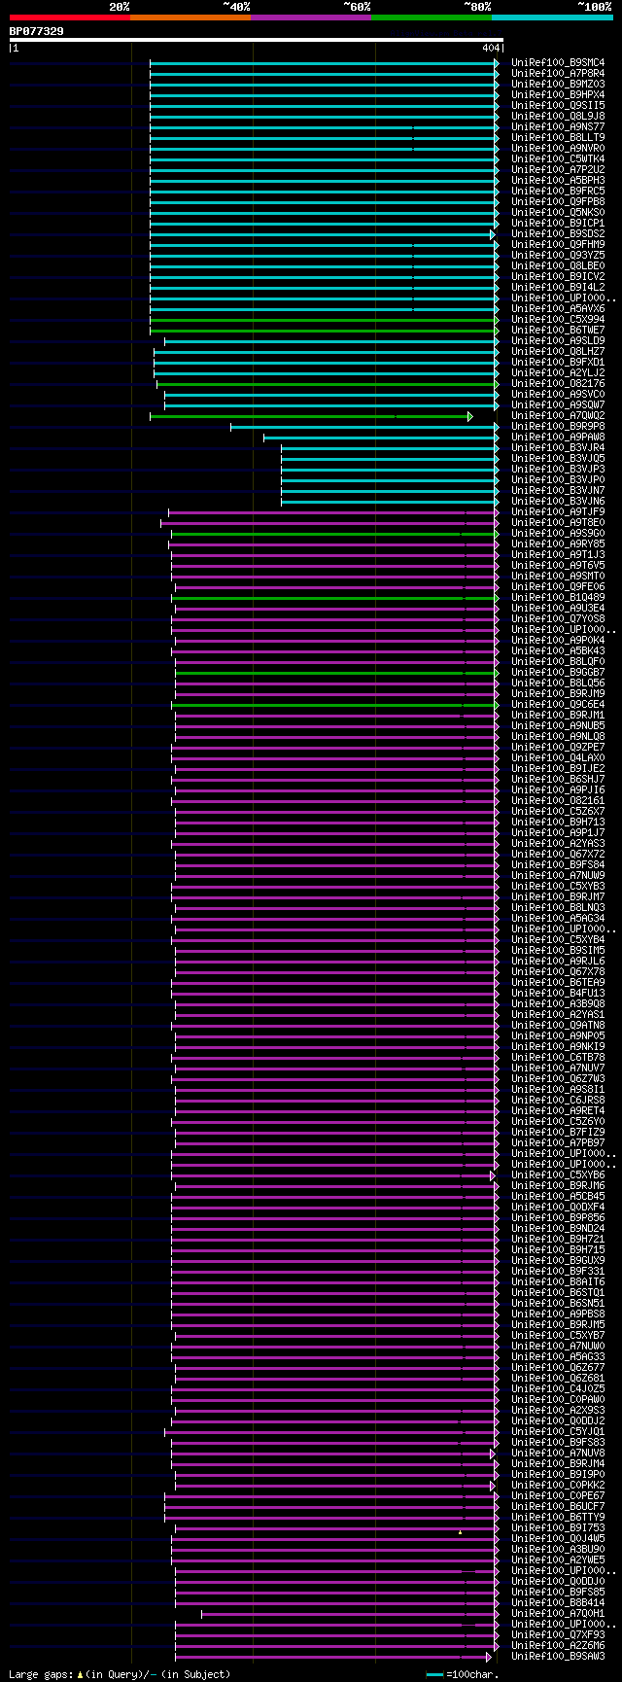
Task: Select label UniRef100_B6TEA9
Action: tap(558, 983)
